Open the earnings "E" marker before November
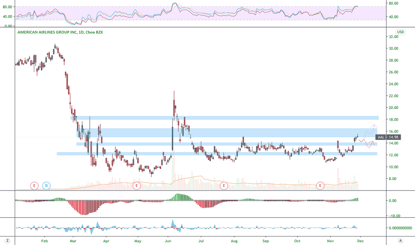 pos(320,186)
